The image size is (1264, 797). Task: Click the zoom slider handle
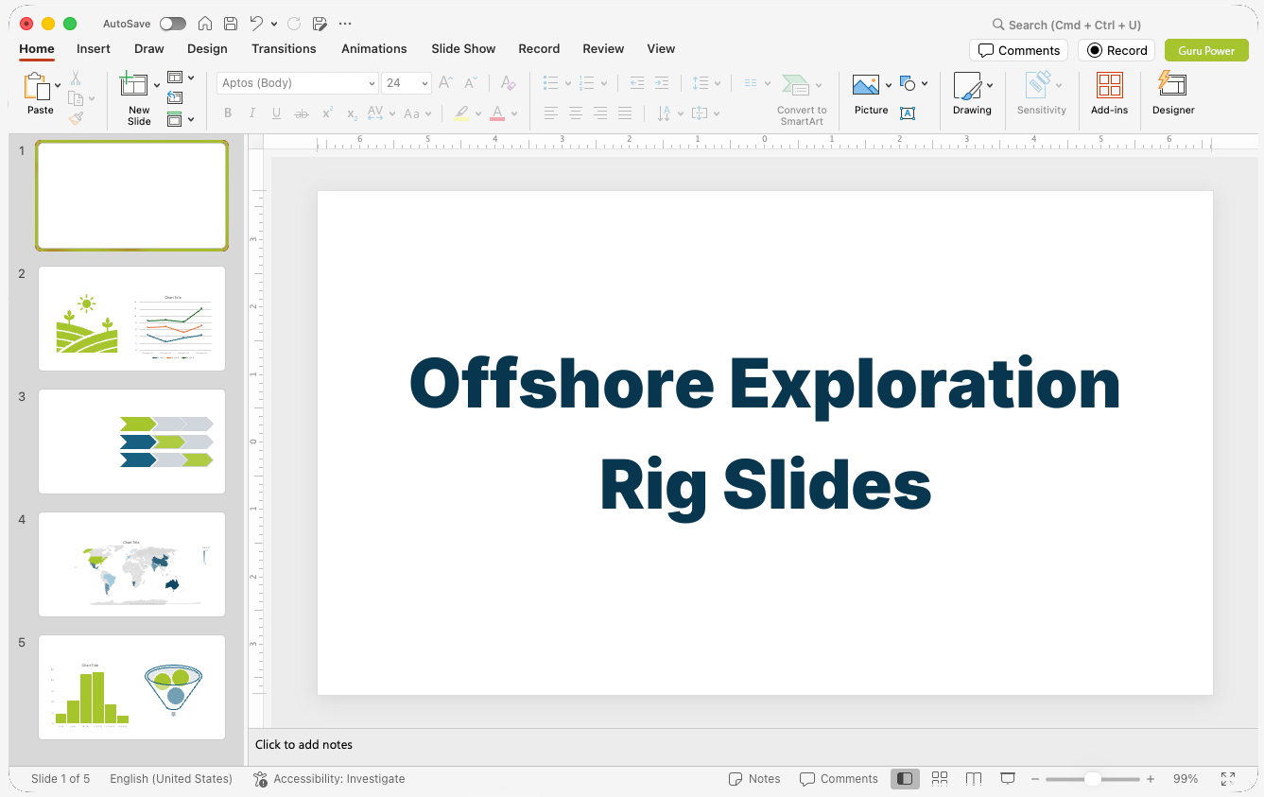tap(1092, 779)
